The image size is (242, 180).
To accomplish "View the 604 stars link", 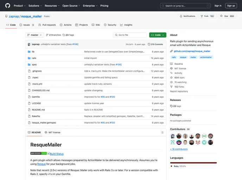I will pos(177,78).
